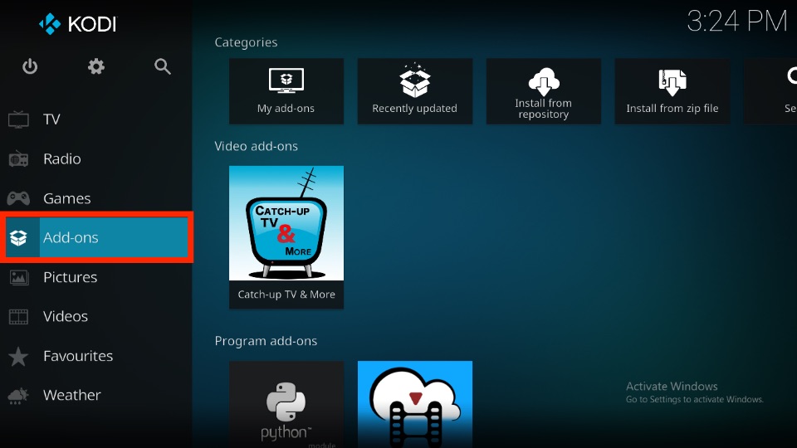Open search with the magnifier icon
Viewport: 797px width, 448px height.
(162, 66)
